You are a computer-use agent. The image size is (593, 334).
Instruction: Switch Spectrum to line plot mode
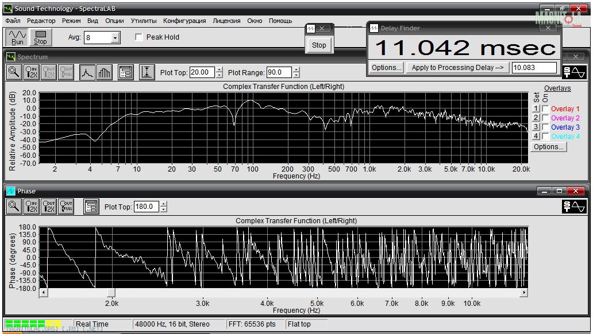pos(87,72)
